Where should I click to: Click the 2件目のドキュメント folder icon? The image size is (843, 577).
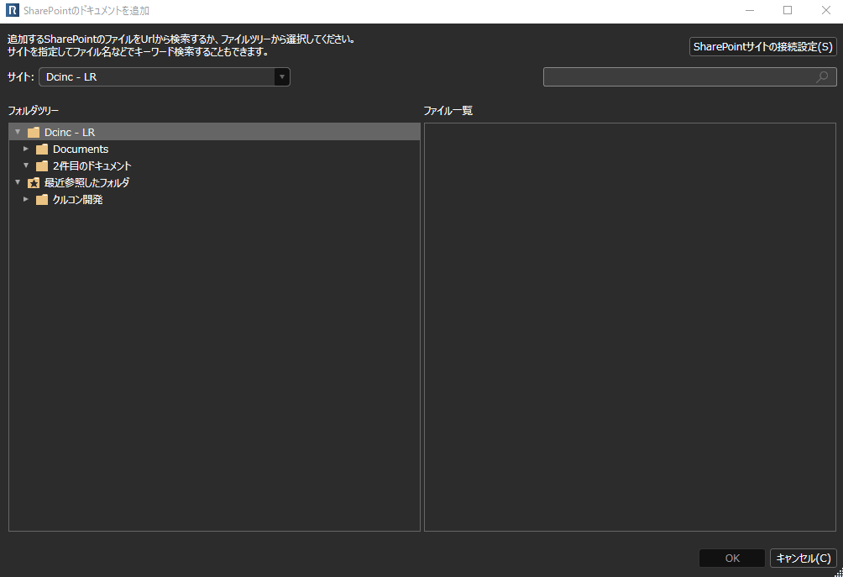point(42,165)
